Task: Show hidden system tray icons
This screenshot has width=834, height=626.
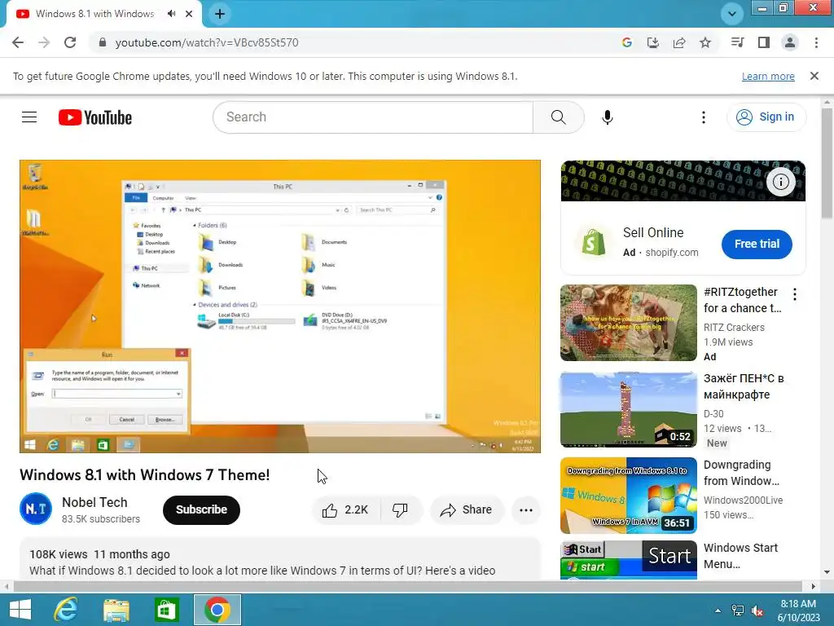Action: tap(718, 611)
